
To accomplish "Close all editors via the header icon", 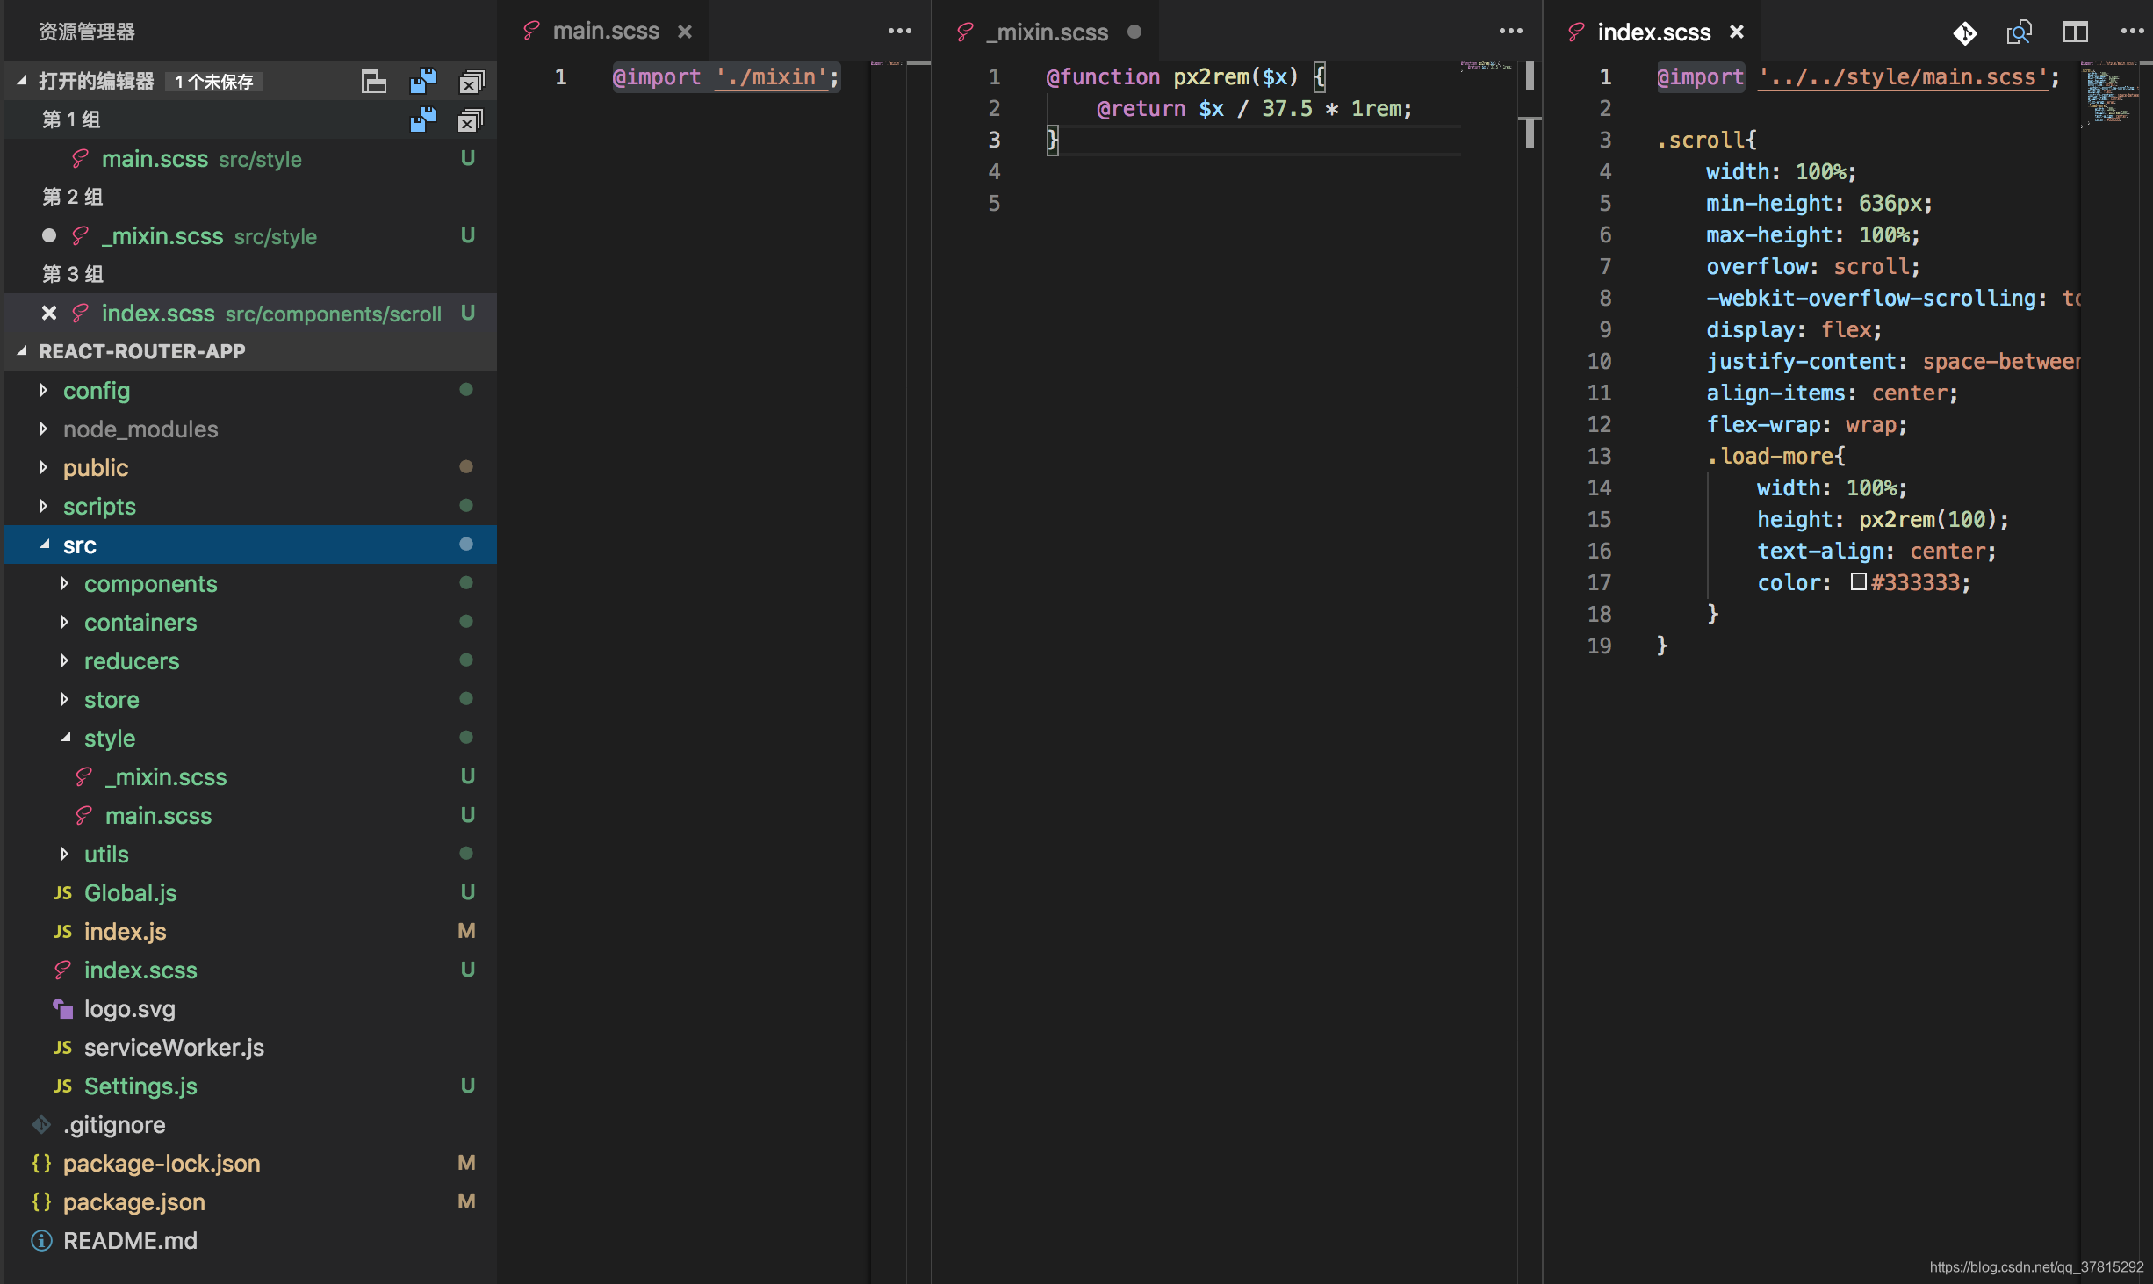I will pyautogui.click(x=472, y=81).
